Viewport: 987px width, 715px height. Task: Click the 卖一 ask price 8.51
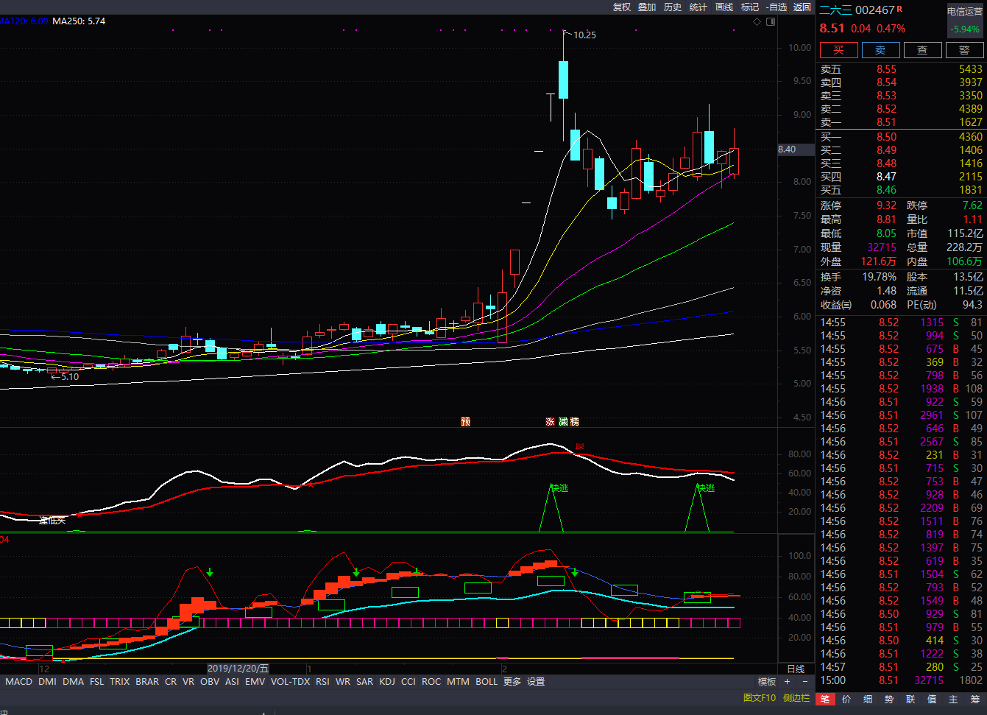point(886,122)
